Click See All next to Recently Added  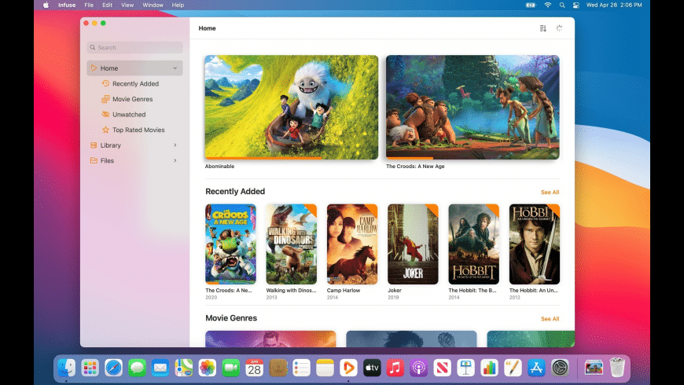point(550,192)
